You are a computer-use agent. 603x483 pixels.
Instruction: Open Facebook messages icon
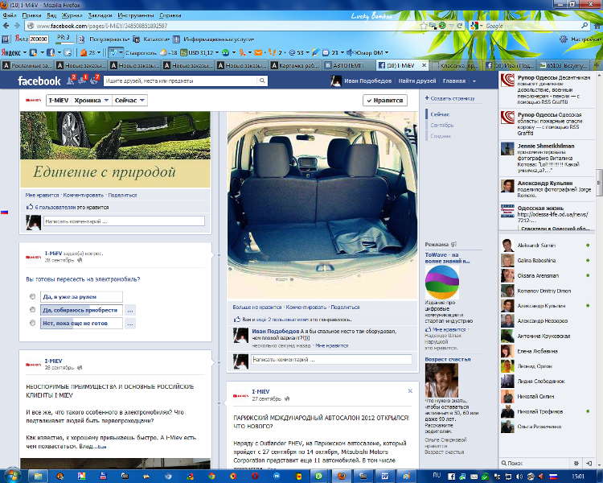83,80
